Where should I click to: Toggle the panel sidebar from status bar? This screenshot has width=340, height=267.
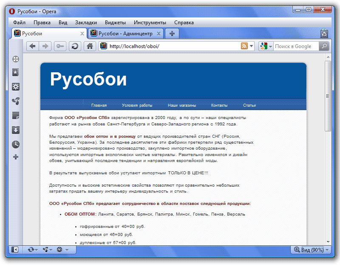click(15, 250)
